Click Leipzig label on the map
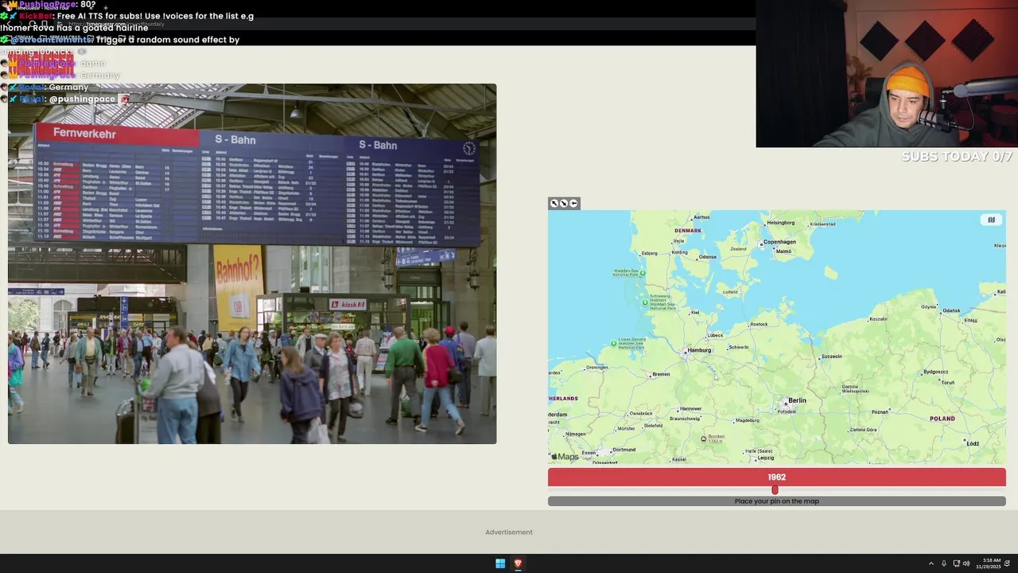The image size is (1018, 573). coord(765,458)
